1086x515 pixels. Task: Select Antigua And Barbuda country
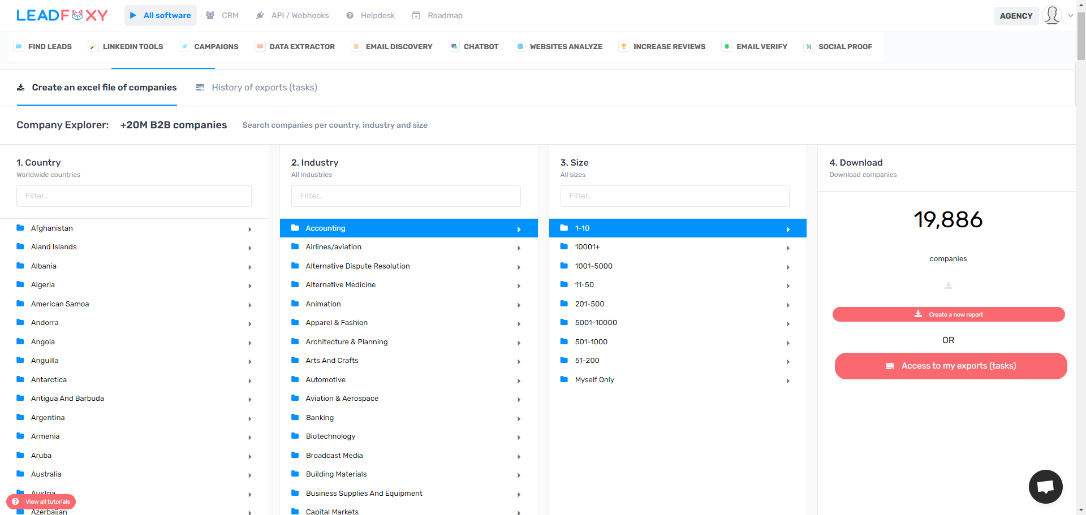tap(134, 398)
